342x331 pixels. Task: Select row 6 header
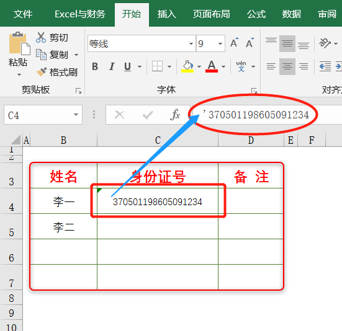(x=11, y=252)
